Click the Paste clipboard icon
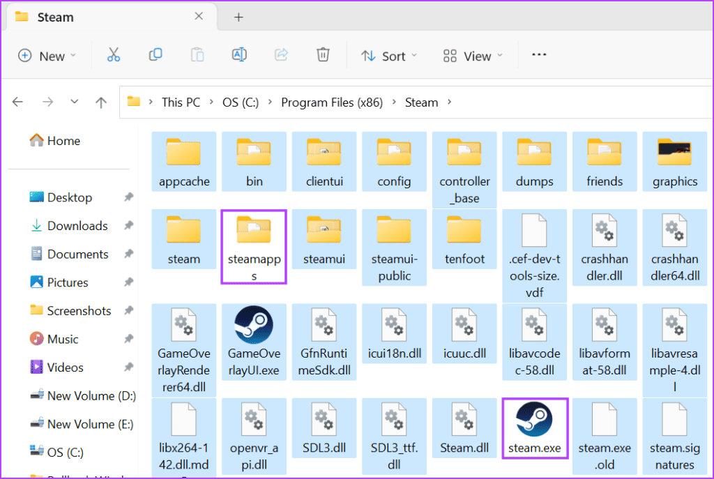Viewport: 714px width, 479px height. (197, 55)
